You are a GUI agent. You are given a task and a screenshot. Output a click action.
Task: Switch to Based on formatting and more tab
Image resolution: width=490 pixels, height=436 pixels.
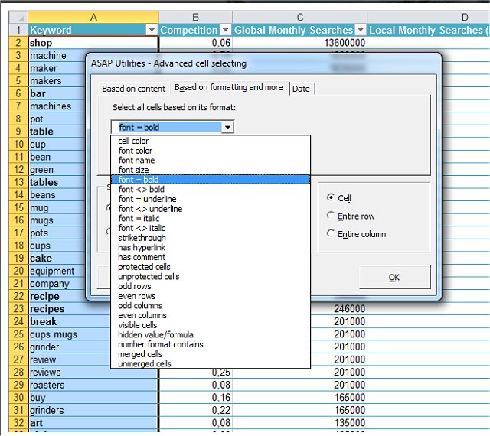tap(229, 88)
